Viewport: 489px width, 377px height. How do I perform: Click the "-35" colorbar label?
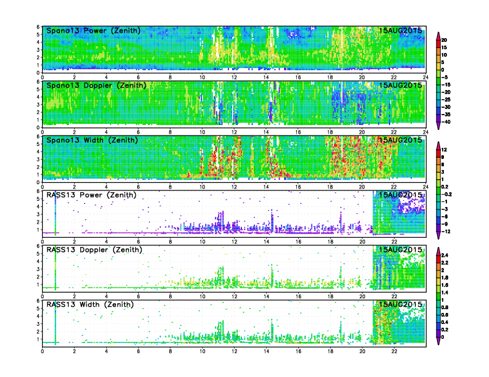tap(446, 115)
